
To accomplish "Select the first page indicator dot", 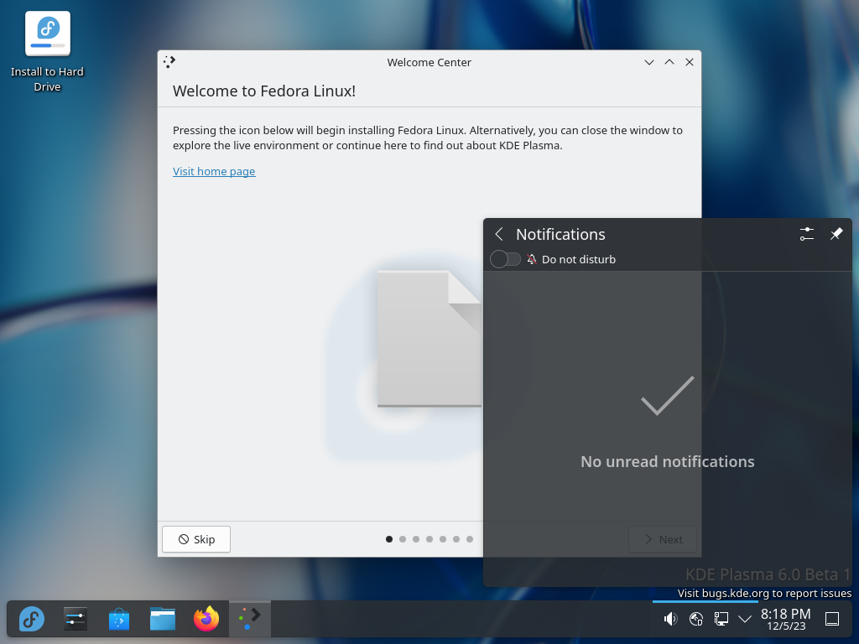I will pos(389,539).
